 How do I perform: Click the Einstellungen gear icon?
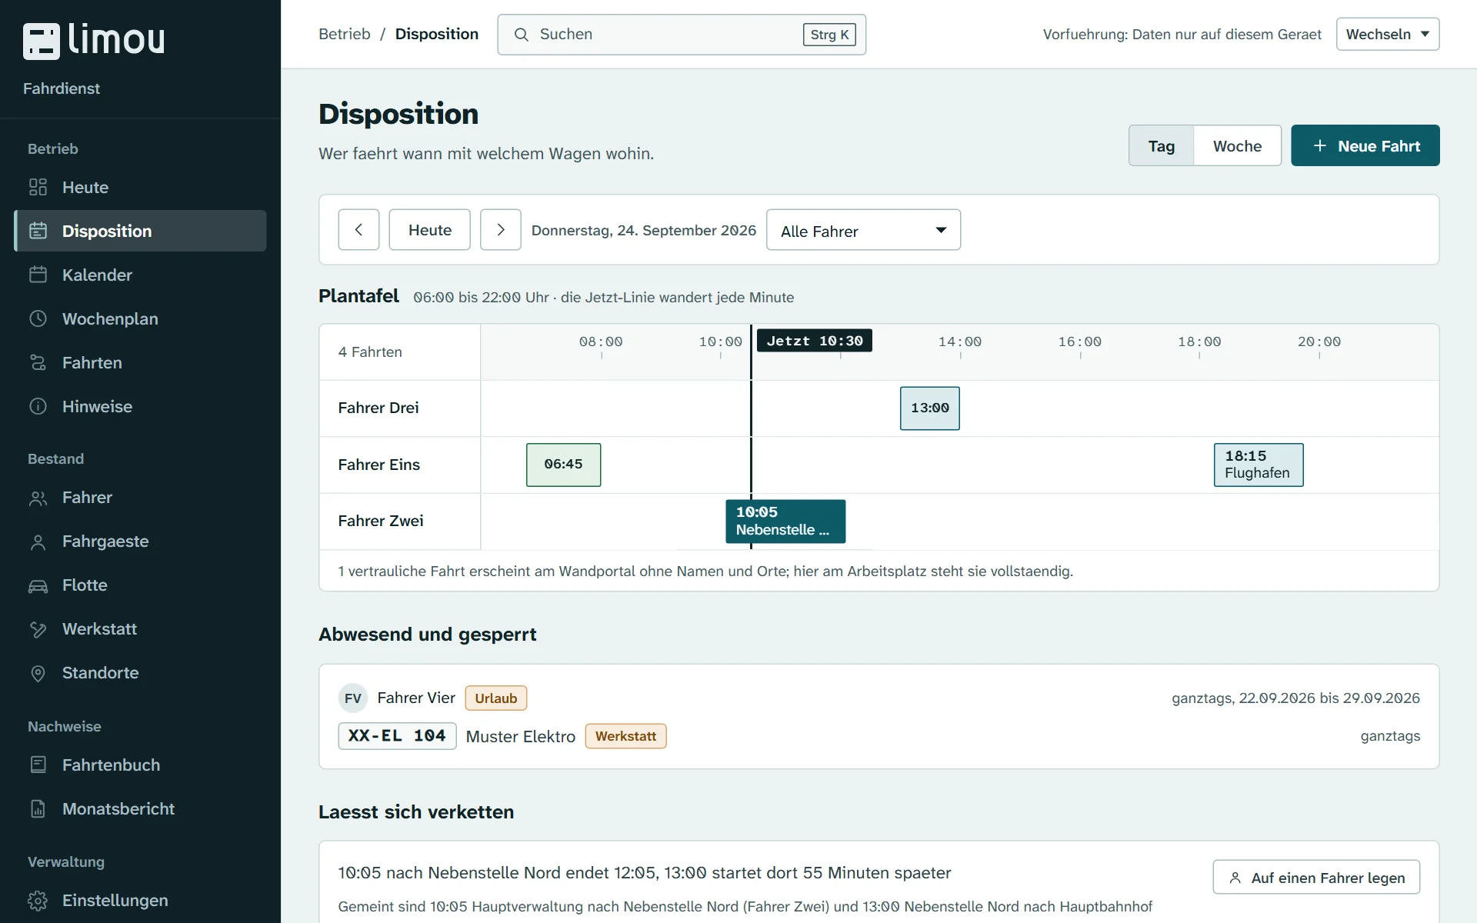(38, 901)
